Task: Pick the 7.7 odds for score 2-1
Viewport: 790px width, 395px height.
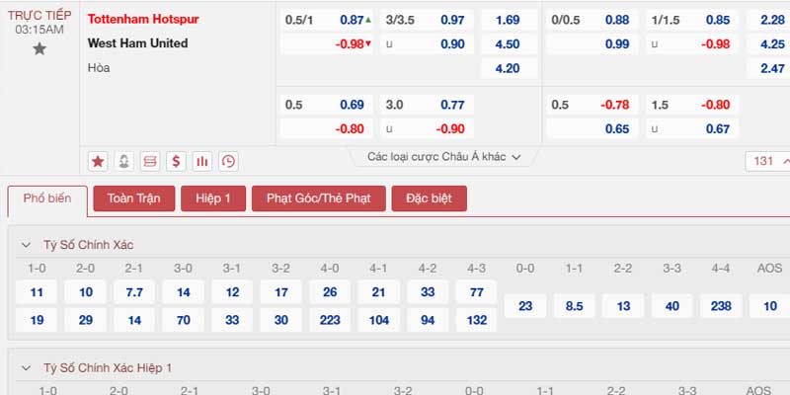Action: [x=134, y=292]
